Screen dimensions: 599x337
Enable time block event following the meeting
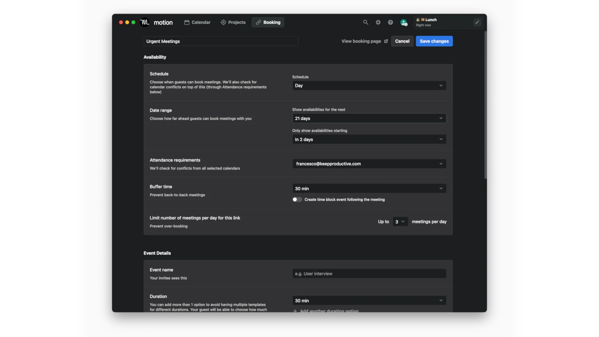[297, 199]
